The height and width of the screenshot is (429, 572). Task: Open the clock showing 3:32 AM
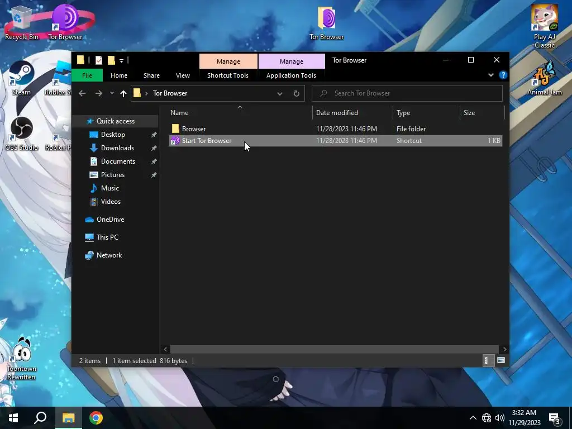pyautogui.click(x=524, y=418)
